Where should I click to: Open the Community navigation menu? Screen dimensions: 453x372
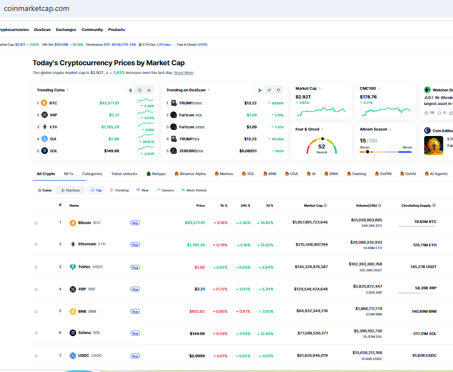click(92, 30)
